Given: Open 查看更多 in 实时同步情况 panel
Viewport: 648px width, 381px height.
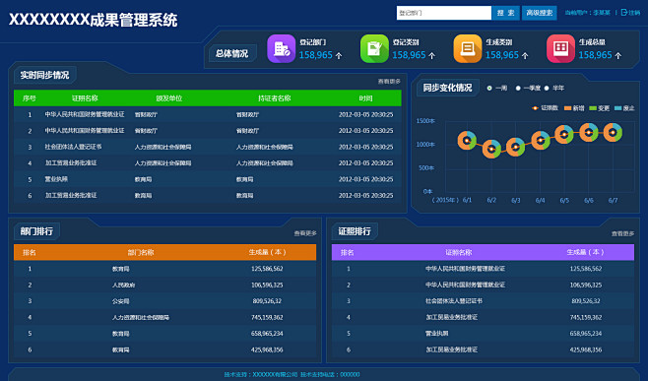Looking at the screenshot, I should tap(389, 82).
